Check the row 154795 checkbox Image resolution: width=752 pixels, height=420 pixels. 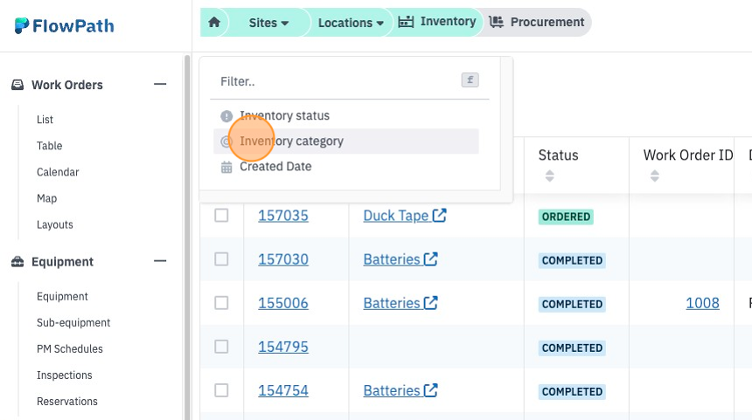(221, 347)
